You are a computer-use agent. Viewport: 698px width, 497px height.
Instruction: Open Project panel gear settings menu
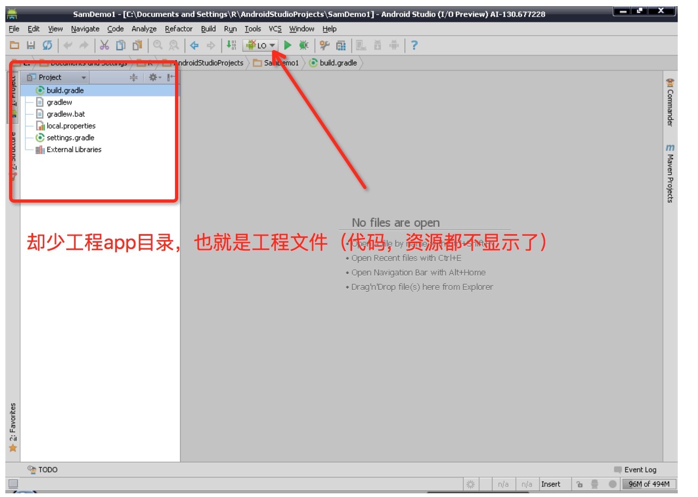point(154,77)
